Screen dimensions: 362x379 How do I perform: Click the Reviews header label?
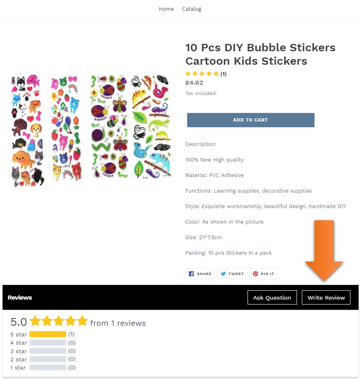point(20,297)
